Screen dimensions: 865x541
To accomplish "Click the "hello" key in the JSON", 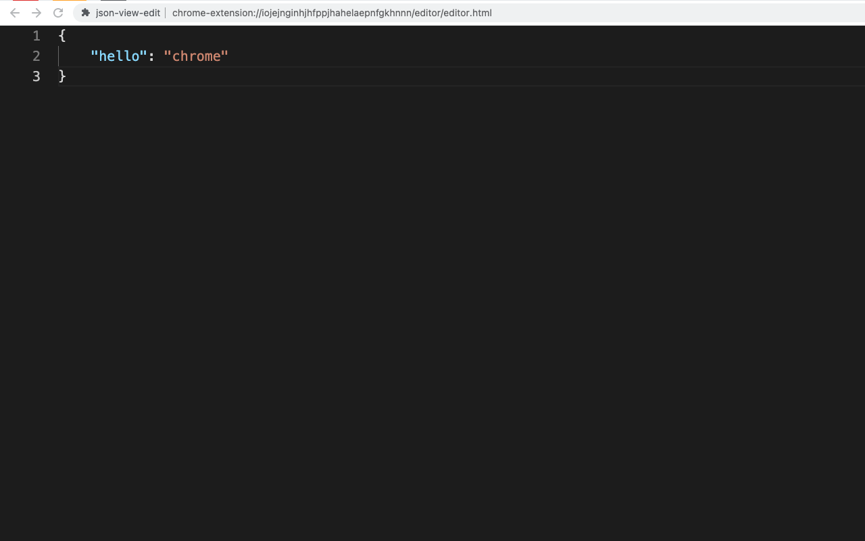I will click(119, 56).
